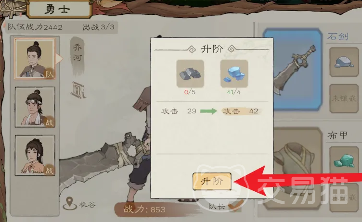Tap the 出战3/3 deployment counter
Image resolution: width=362 pixels, height=222 pixels.
click(x=99, y=27)
